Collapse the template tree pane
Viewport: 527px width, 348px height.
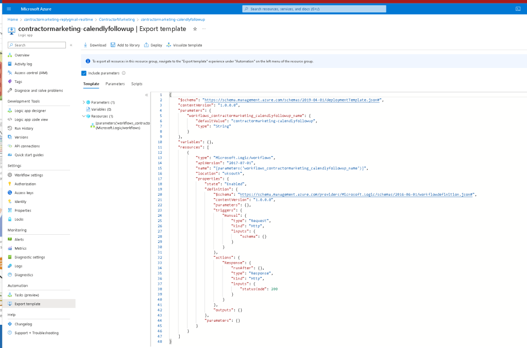pyautogui.click(x=146, y=95)
